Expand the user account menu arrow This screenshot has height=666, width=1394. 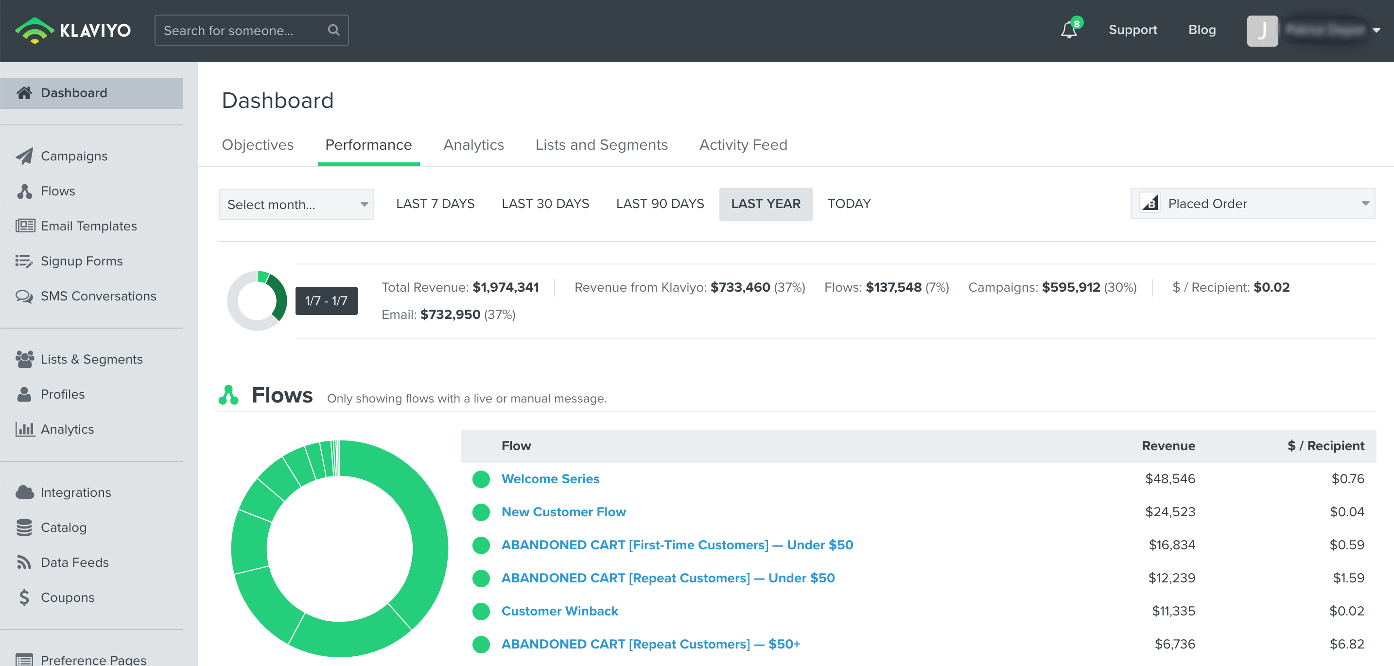click(1377, 31)
